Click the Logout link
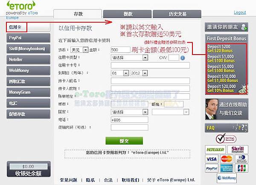 pos(240,12)
